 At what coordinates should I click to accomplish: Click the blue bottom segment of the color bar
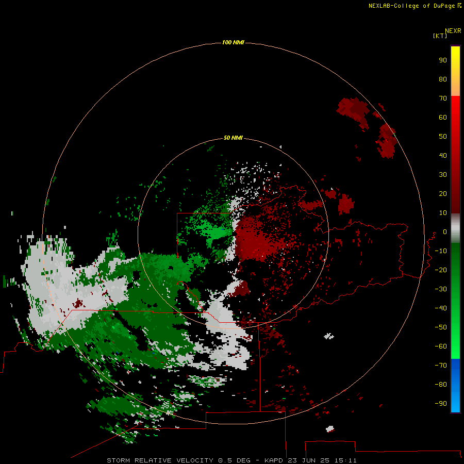coord(455,386)
